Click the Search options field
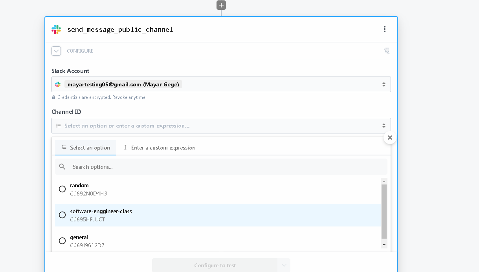 tap(221, 167)
